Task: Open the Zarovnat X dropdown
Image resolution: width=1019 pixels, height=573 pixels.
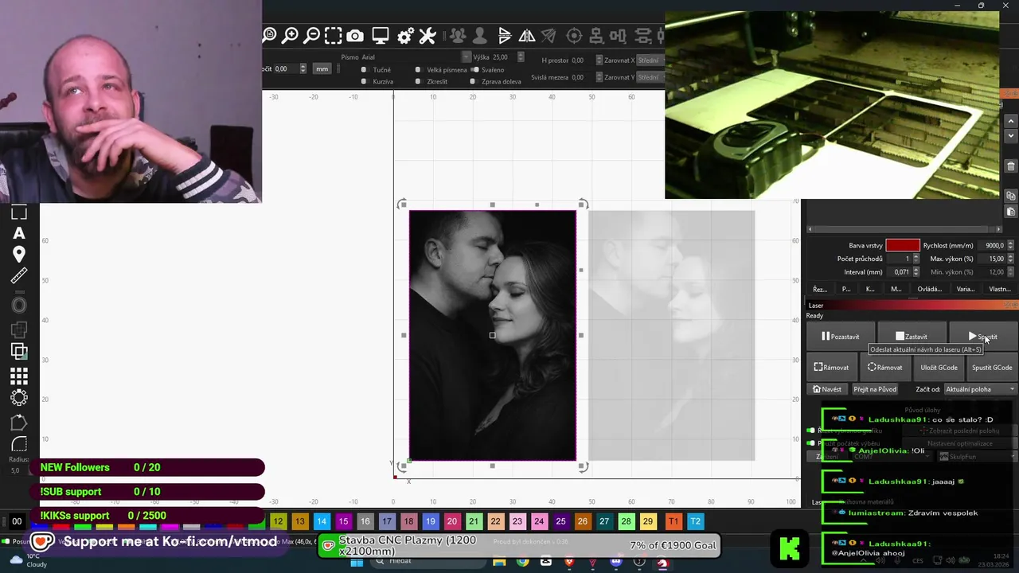Action: pos(649,60)
